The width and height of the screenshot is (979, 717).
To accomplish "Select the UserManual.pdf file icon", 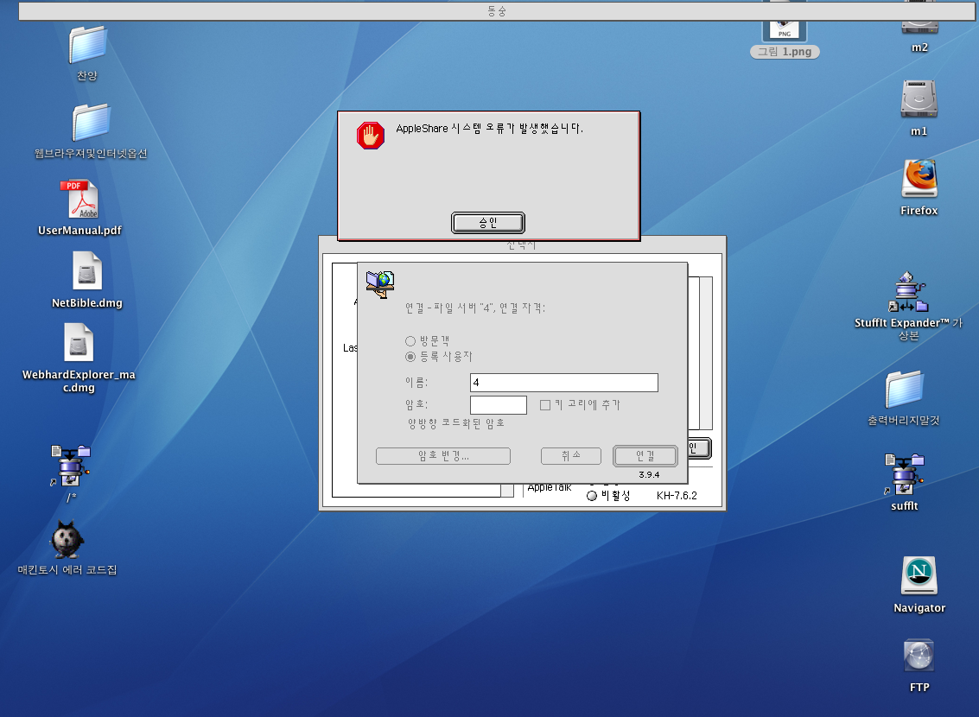I will (x=79, y=200).
